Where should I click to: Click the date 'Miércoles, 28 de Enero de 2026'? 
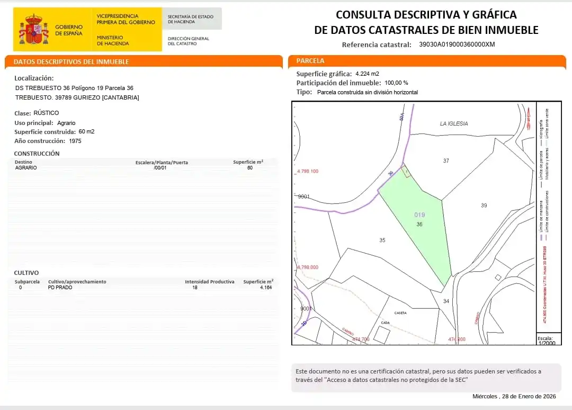pos(514,396)
